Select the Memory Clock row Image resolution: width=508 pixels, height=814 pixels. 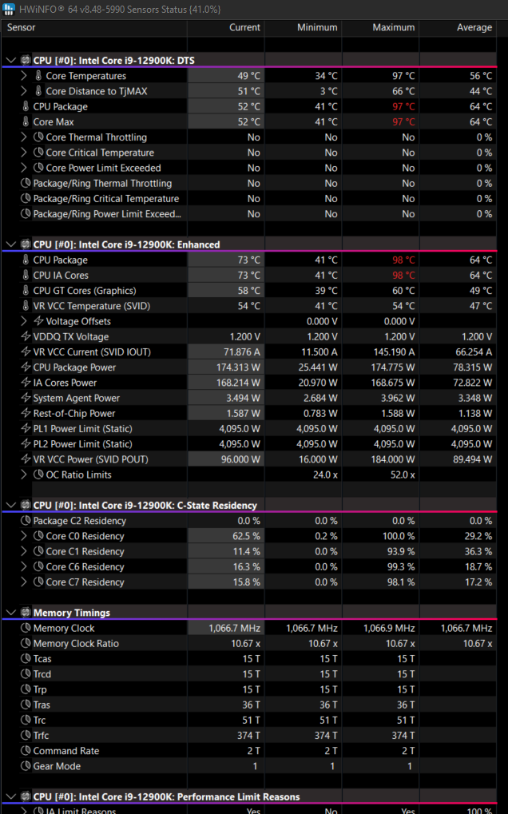point(249,628)
